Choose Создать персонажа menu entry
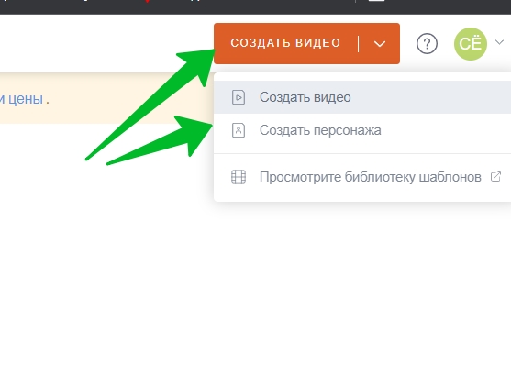This screenshot has height=387, width=511. coord(362,130)
